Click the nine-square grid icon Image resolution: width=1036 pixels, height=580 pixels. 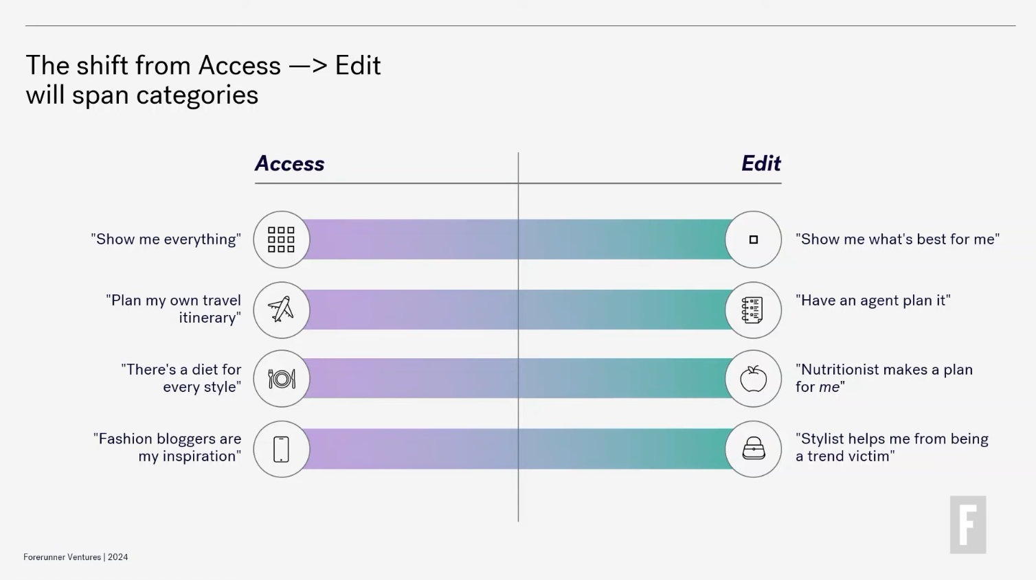281,240
